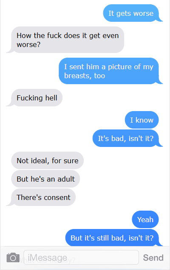Screen dimensions: 170x270
Task: Click the word "consent" in gray bubble
Action: point(57,197)
